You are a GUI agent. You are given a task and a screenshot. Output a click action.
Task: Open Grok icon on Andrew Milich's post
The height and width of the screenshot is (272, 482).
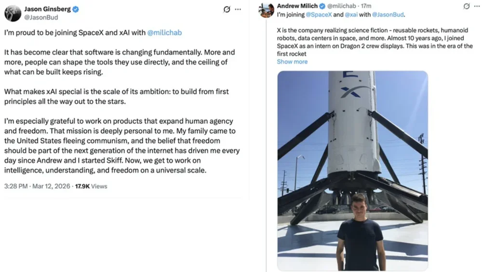tap(466, 6)
